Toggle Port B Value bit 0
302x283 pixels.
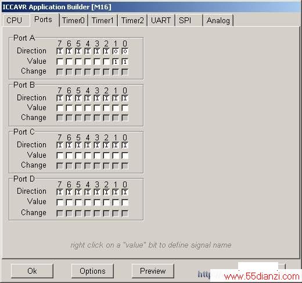(125, 108)
